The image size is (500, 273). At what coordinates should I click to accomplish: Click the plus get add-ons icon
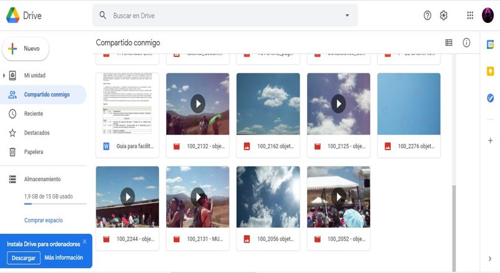click(490, 140)
